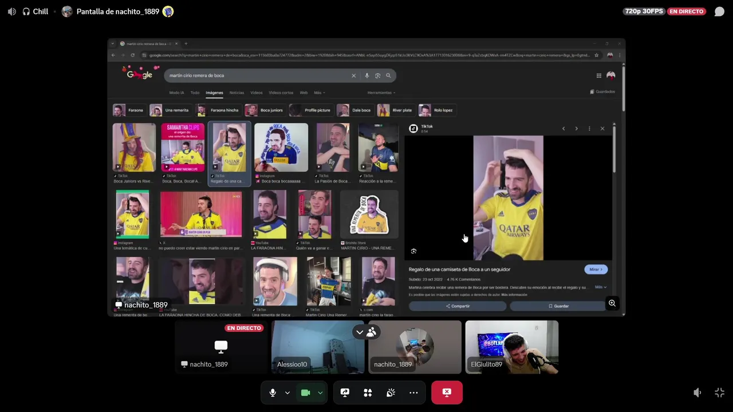Select Alessioo10 video tile
Screen dimensions: 733x412
coord(318,347)
